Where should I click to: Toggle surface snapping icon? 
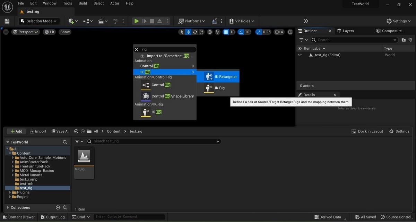[x=218, y=32]
